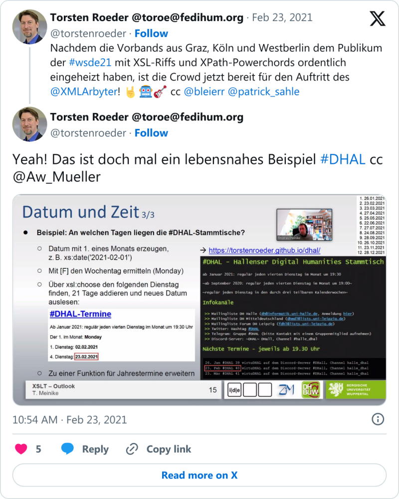
Task: Open the @bleierr profile mention
Action: [x=204, y=91]
